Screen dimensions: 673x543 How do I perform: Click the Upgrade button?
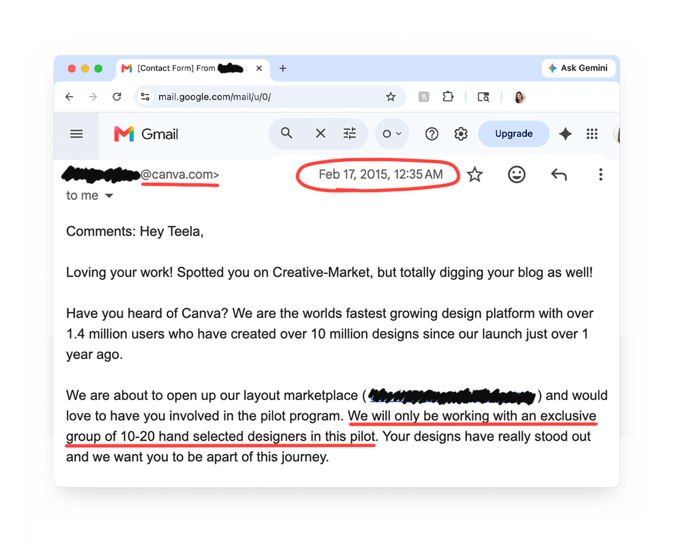[x=514, y=134]
